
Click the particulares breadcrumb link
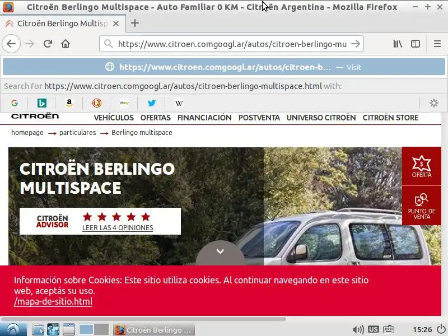click(x=78, y=133)
